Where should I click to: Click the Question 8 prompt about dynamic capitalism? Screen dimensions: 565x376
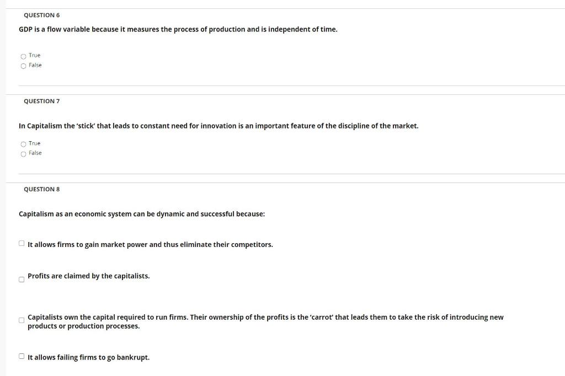(x=142, y=214)
